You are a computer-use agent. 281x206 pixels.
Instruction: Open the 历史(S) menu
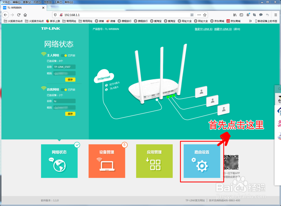point(37,2)
